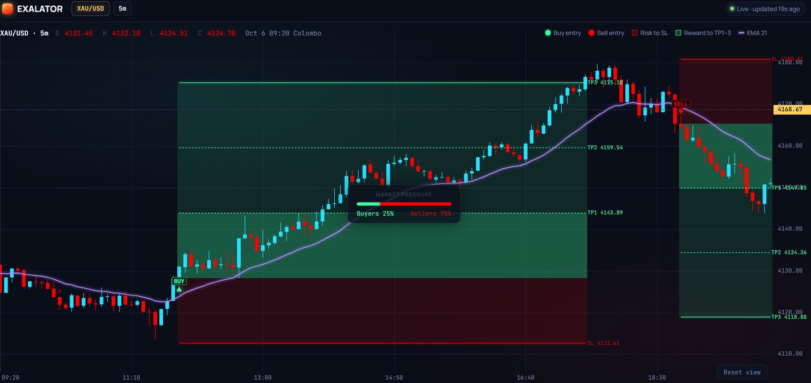Click the 13:00 time axis label
The image size is (811, 383).
click(262, 377)
